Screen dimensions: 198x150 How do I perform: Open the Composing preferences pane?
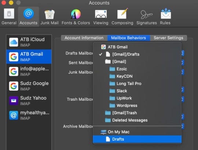(122, 17)
